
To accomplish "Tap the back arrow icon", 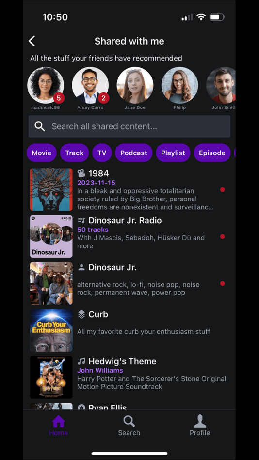I will (x=32, y=41).
